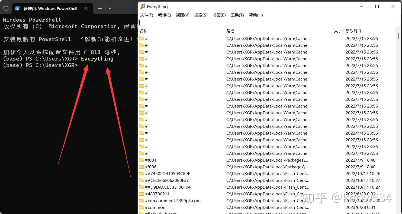Click the vertical scrollbar in Everything results
Viewport: 402px width, 214px height.
(x=398, y=36)
